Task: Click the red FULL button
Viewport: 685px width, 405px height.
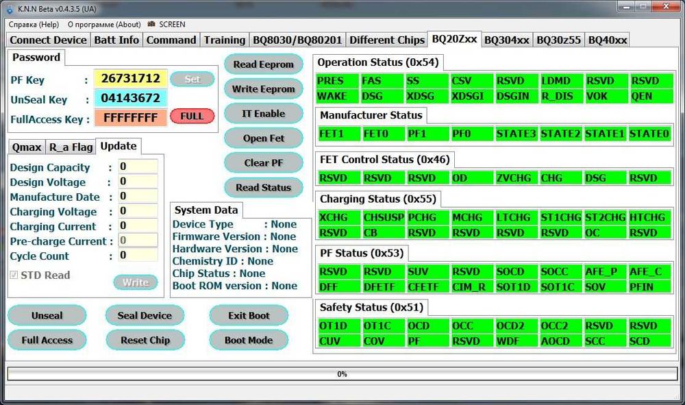Action: tap(192, 116)
